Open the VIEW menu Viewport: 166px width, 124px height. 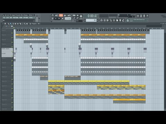pyautogui.click(x=21, y=18)
